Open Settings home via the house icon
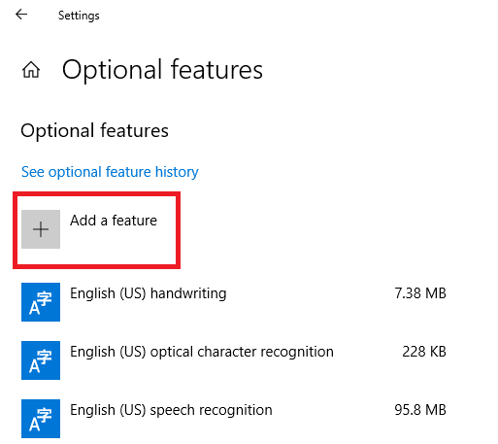498x444 pixels. tap(31, 70)
